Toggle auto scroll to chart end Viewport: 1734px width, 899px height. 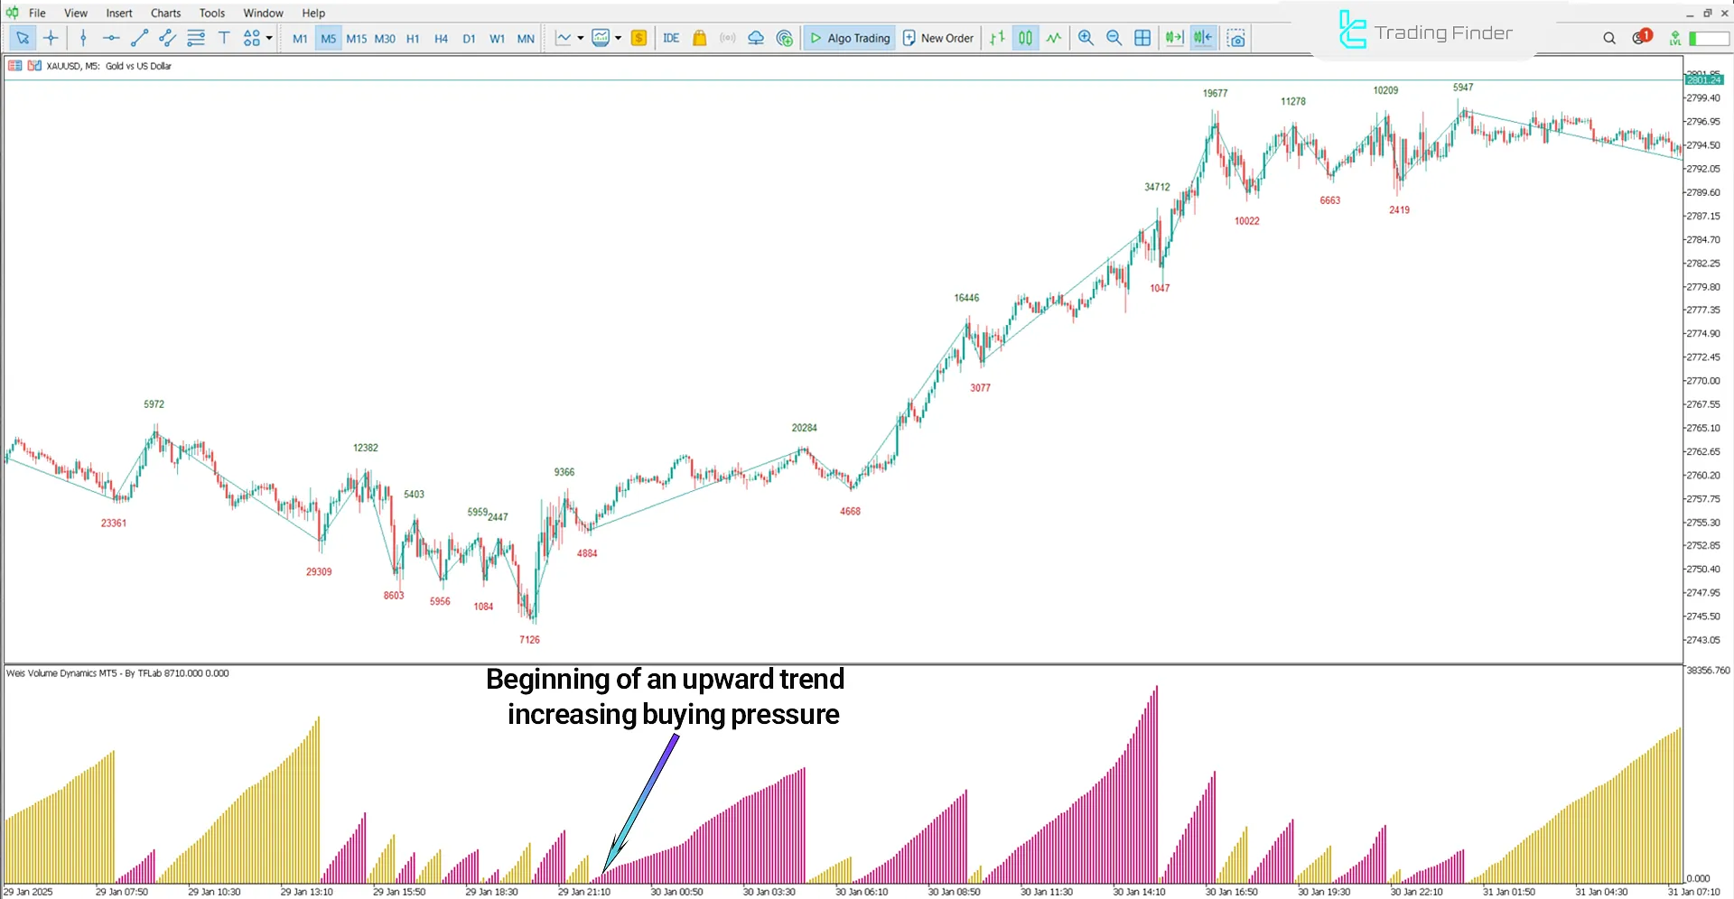coord(1173,38)
